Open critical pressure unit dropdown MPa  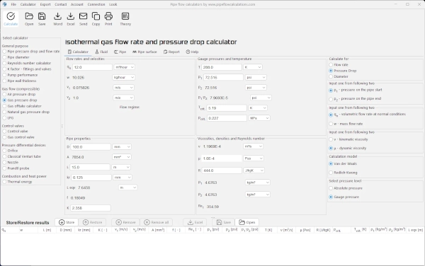point(259,118)
